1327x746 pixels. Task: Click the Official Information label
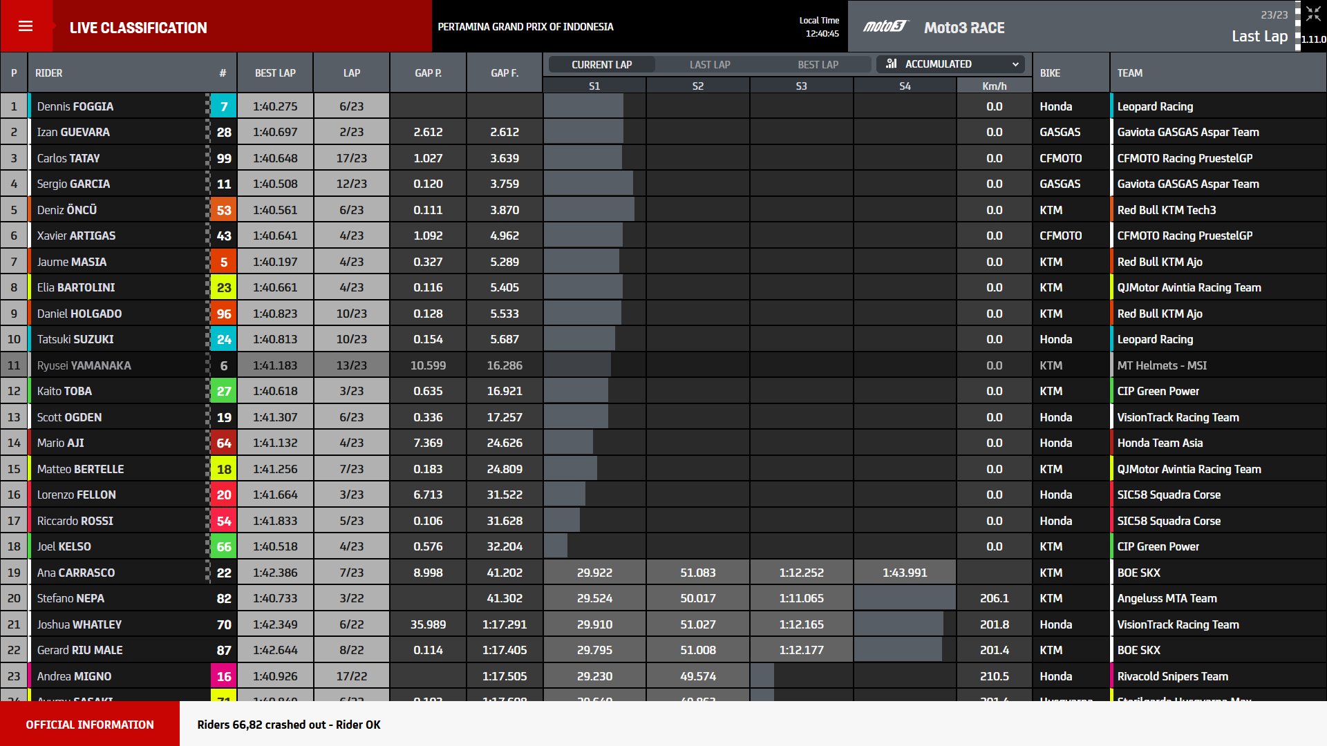[90, 725]
